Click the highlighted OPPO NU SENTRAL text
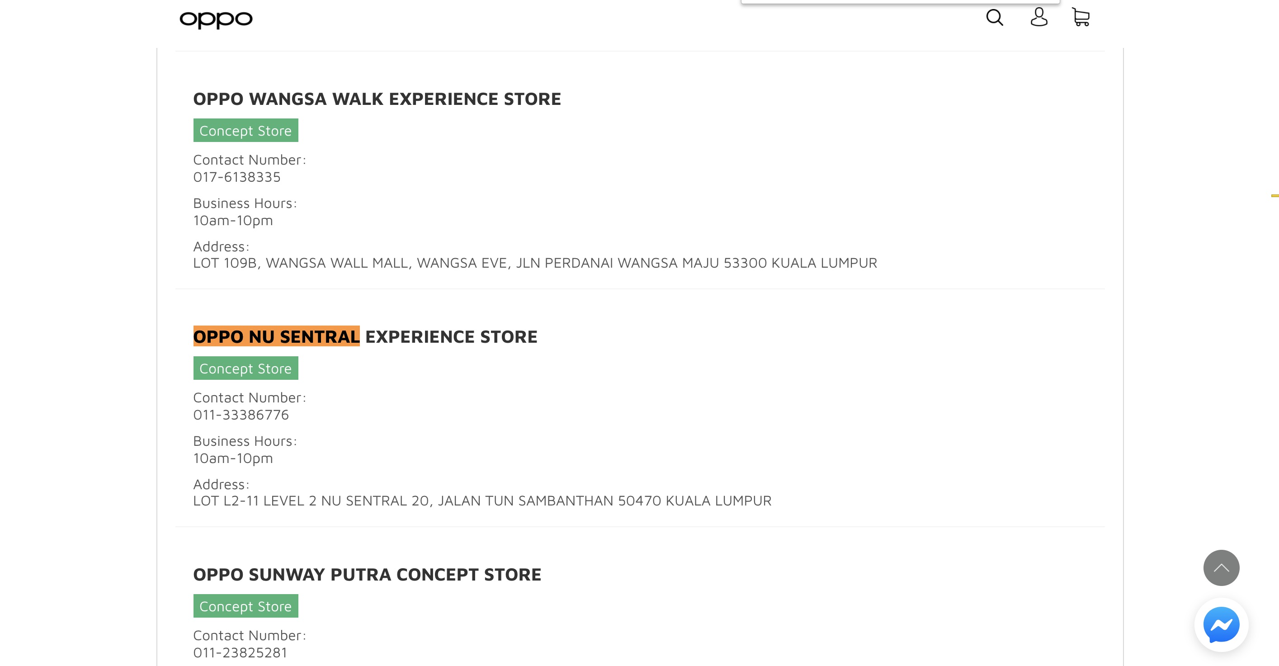Image resolution: width=1279 pixels, height=666 pixels. click(276, 337)
